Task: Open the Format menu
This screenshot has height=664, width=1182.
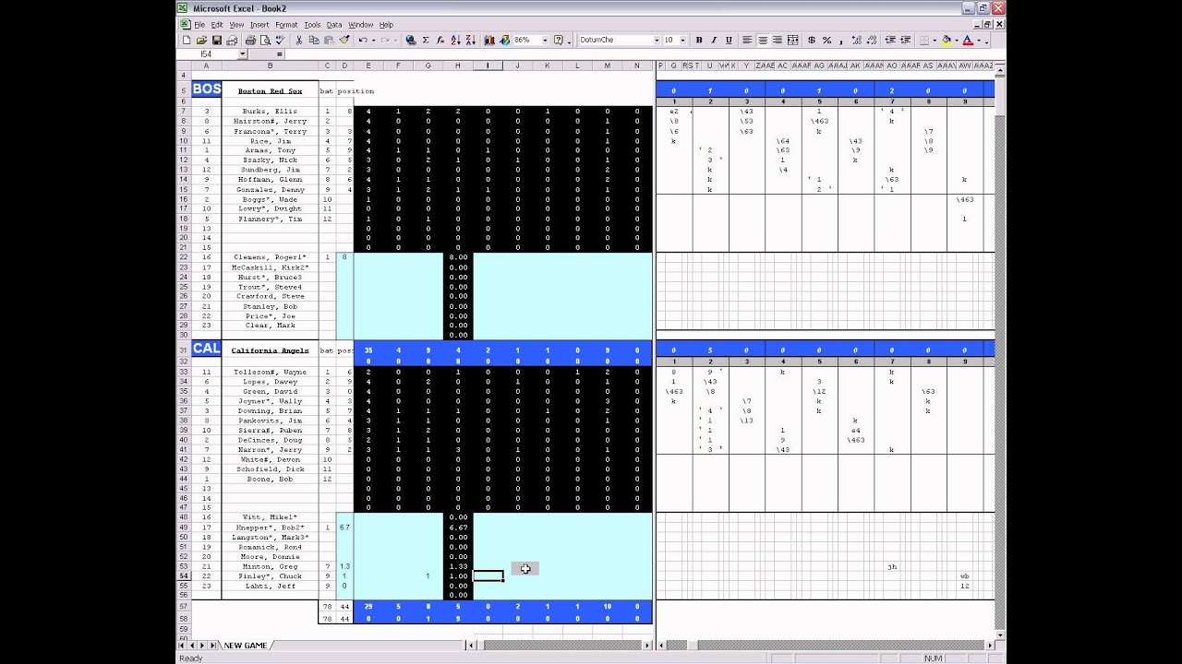Action: point(286,25)
